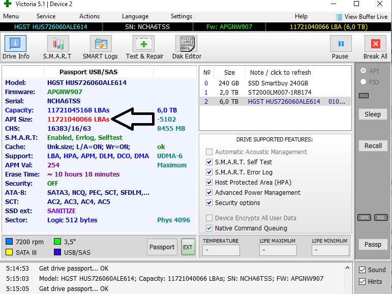Click the Firmware APGNW907 value in passport
Screen dimensions: 392x294
tap(65, 92)
